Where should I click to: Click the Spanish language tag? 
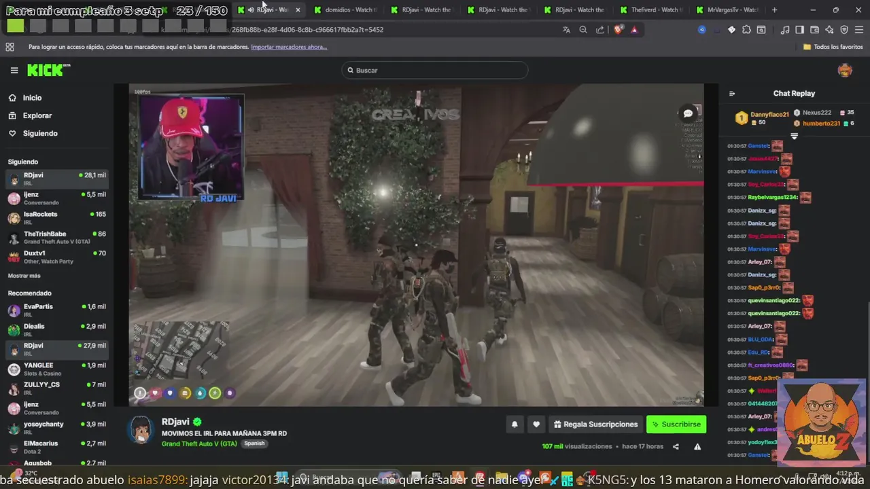coord(254,443)
